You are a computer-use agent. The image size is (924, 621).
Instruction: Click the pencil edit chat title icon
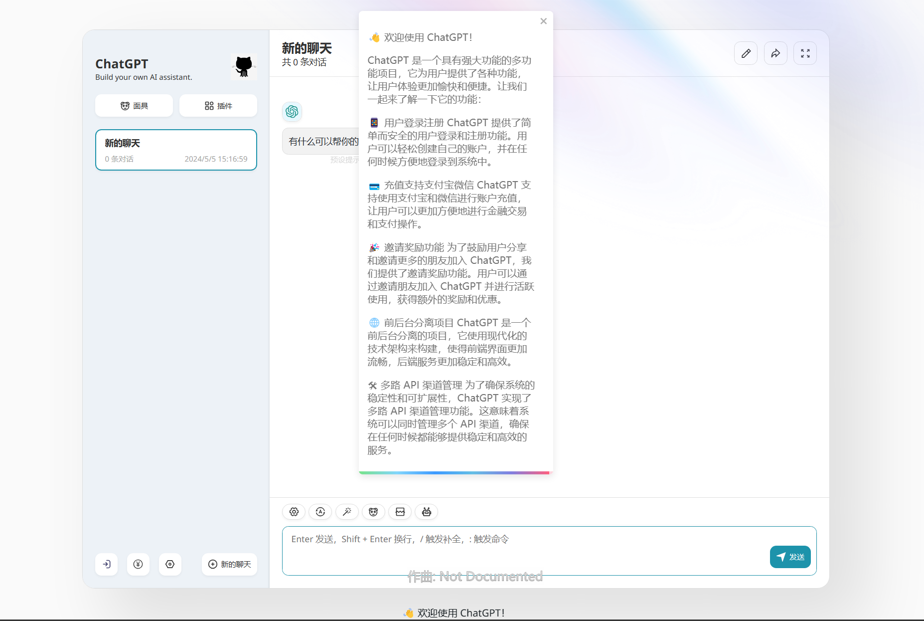pos(746,53)
